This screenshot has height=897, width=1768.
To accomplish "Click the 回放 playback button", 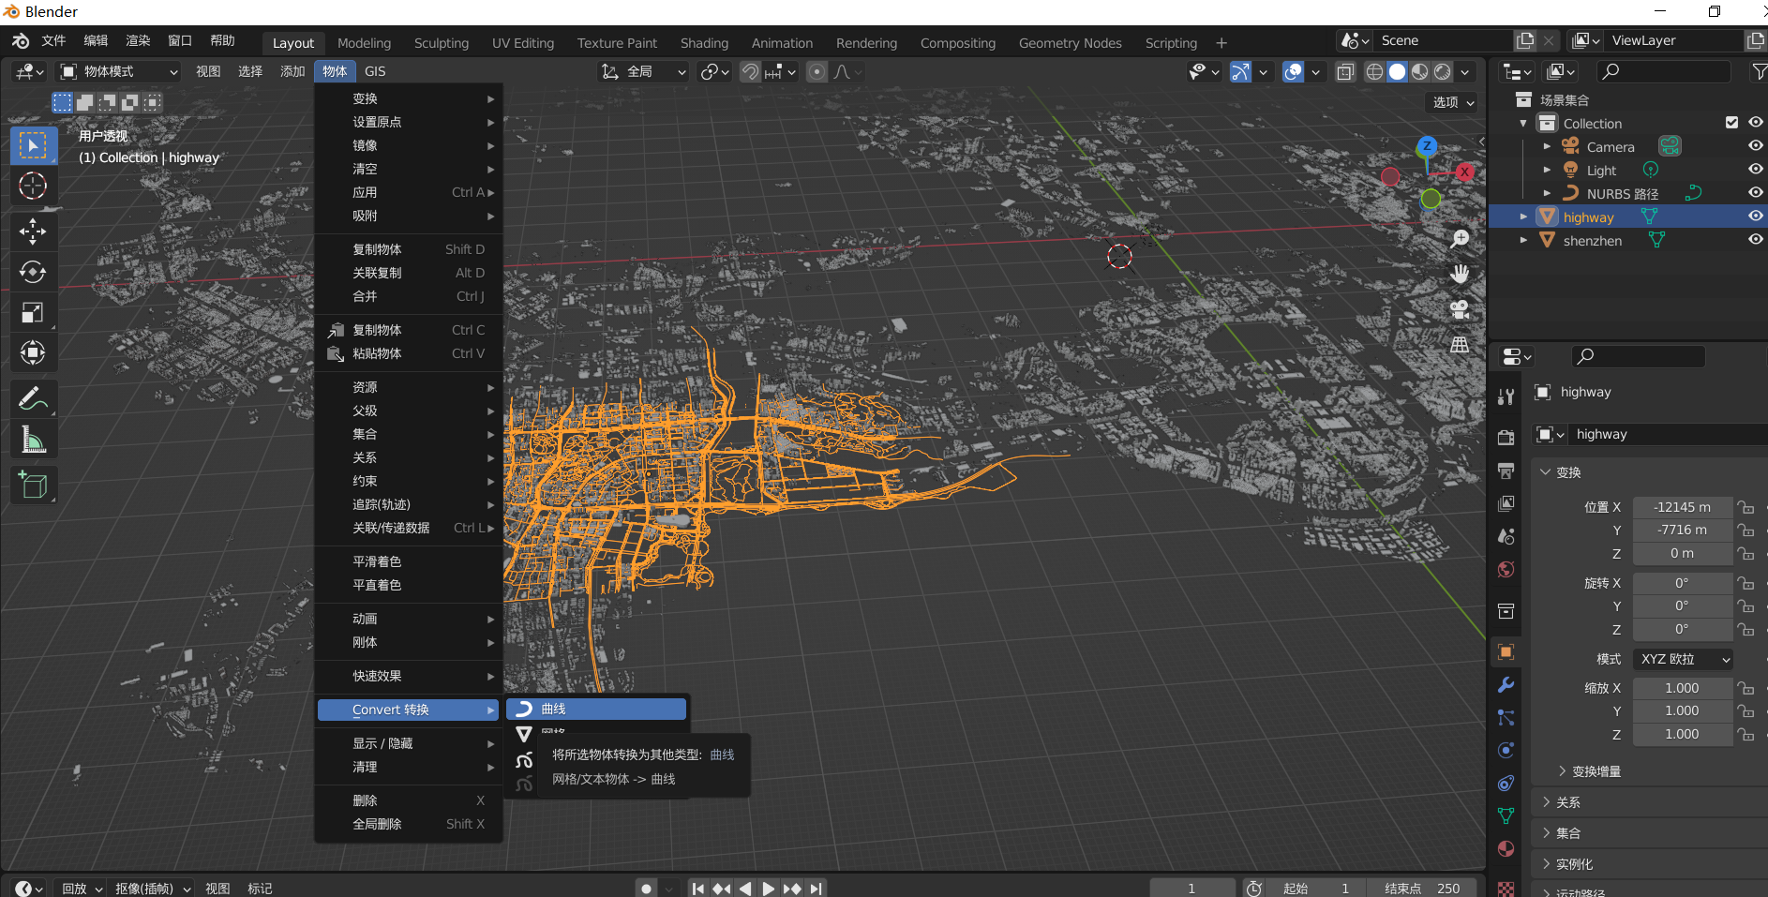I will point(82,888).
